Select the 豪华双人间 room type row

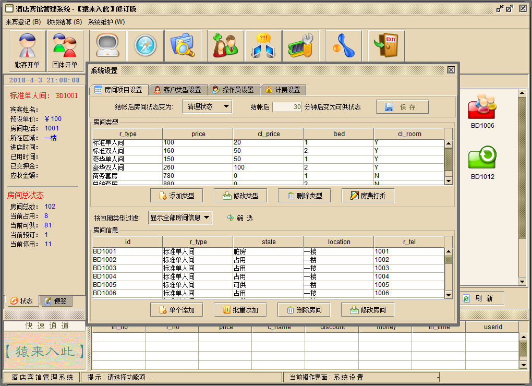[268, 167]
